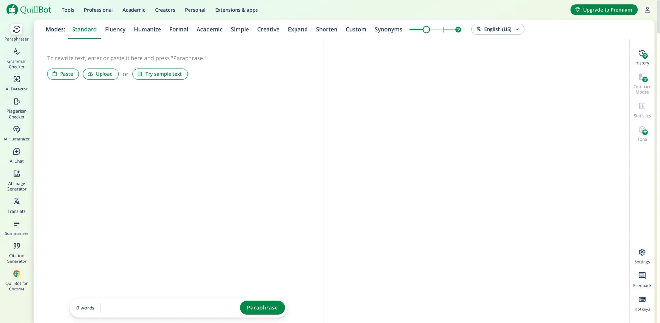Open the Tone panel
Viewport: 660px width, 323px height.
642,134
